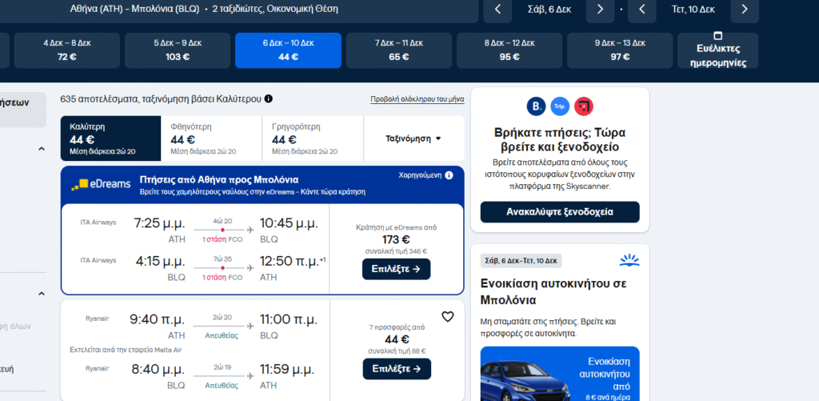The height and width of the screenshot is (401, 819).
Task: Select the Φθηνότερη sorting tab
Action: click(x=211, y=138)
